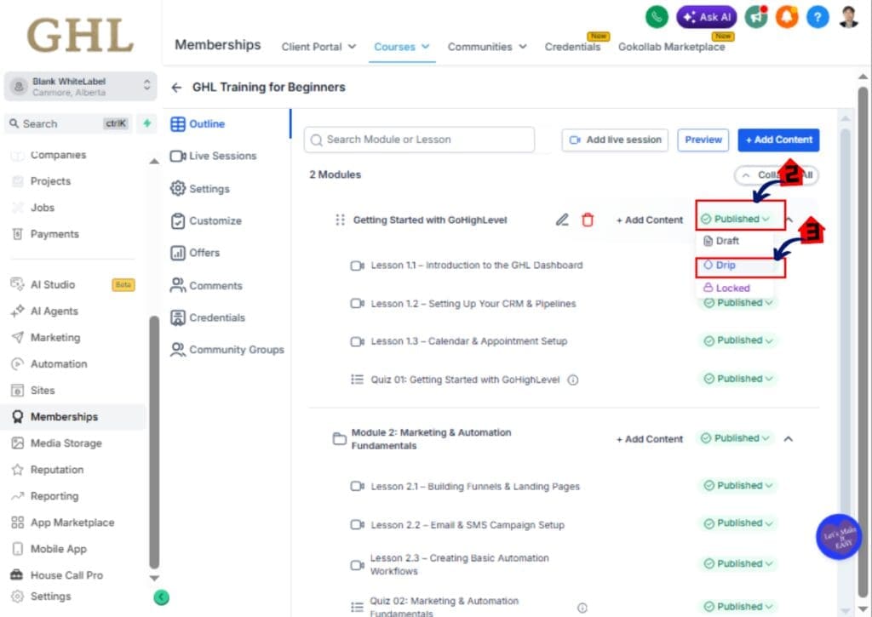Open Published dropdown for Lesson 2.1
The image size is (872, 617).
pos(738,486)
